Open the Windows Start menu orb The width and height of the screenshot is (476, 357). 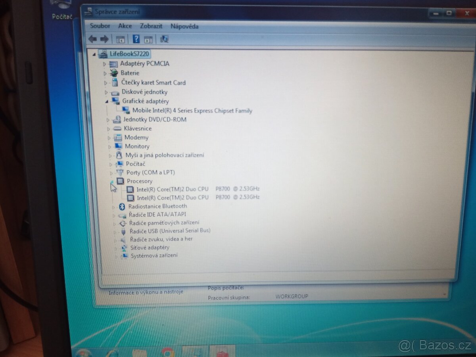coord(84,352)
